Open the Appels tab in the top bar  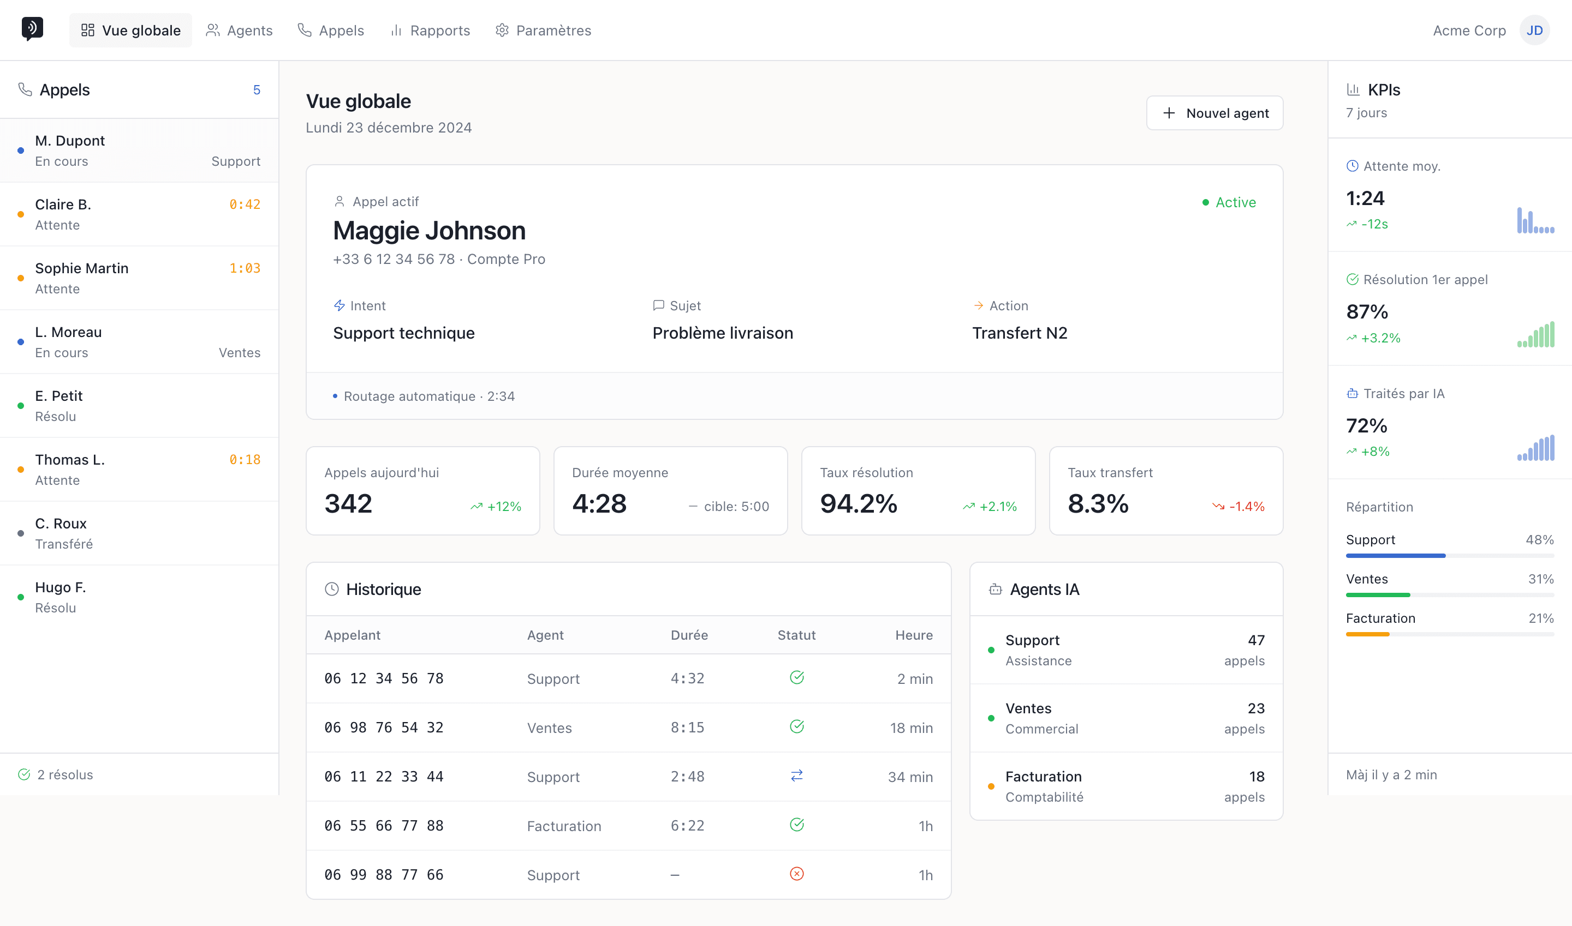coord(330,30)
